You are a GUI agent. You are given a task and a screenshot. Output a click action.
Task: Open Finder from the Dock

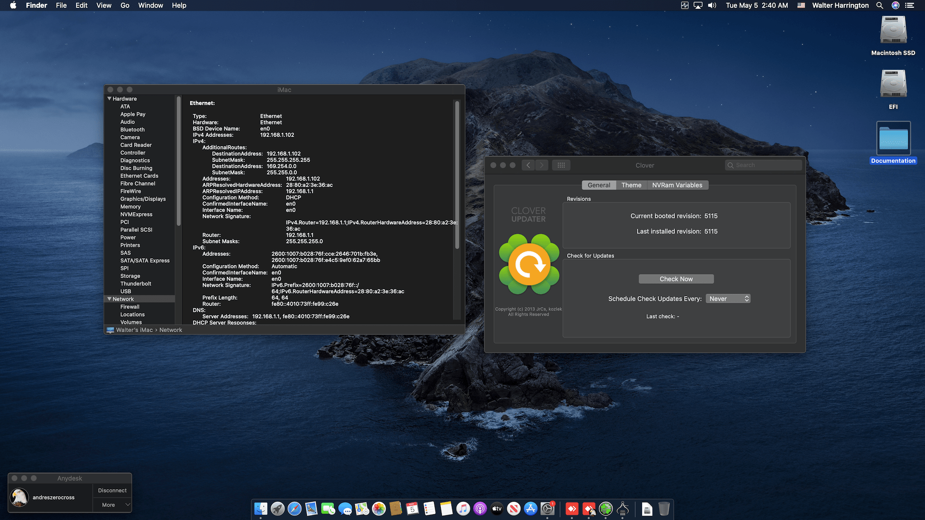pyautogui.click(x=261, y=508)
